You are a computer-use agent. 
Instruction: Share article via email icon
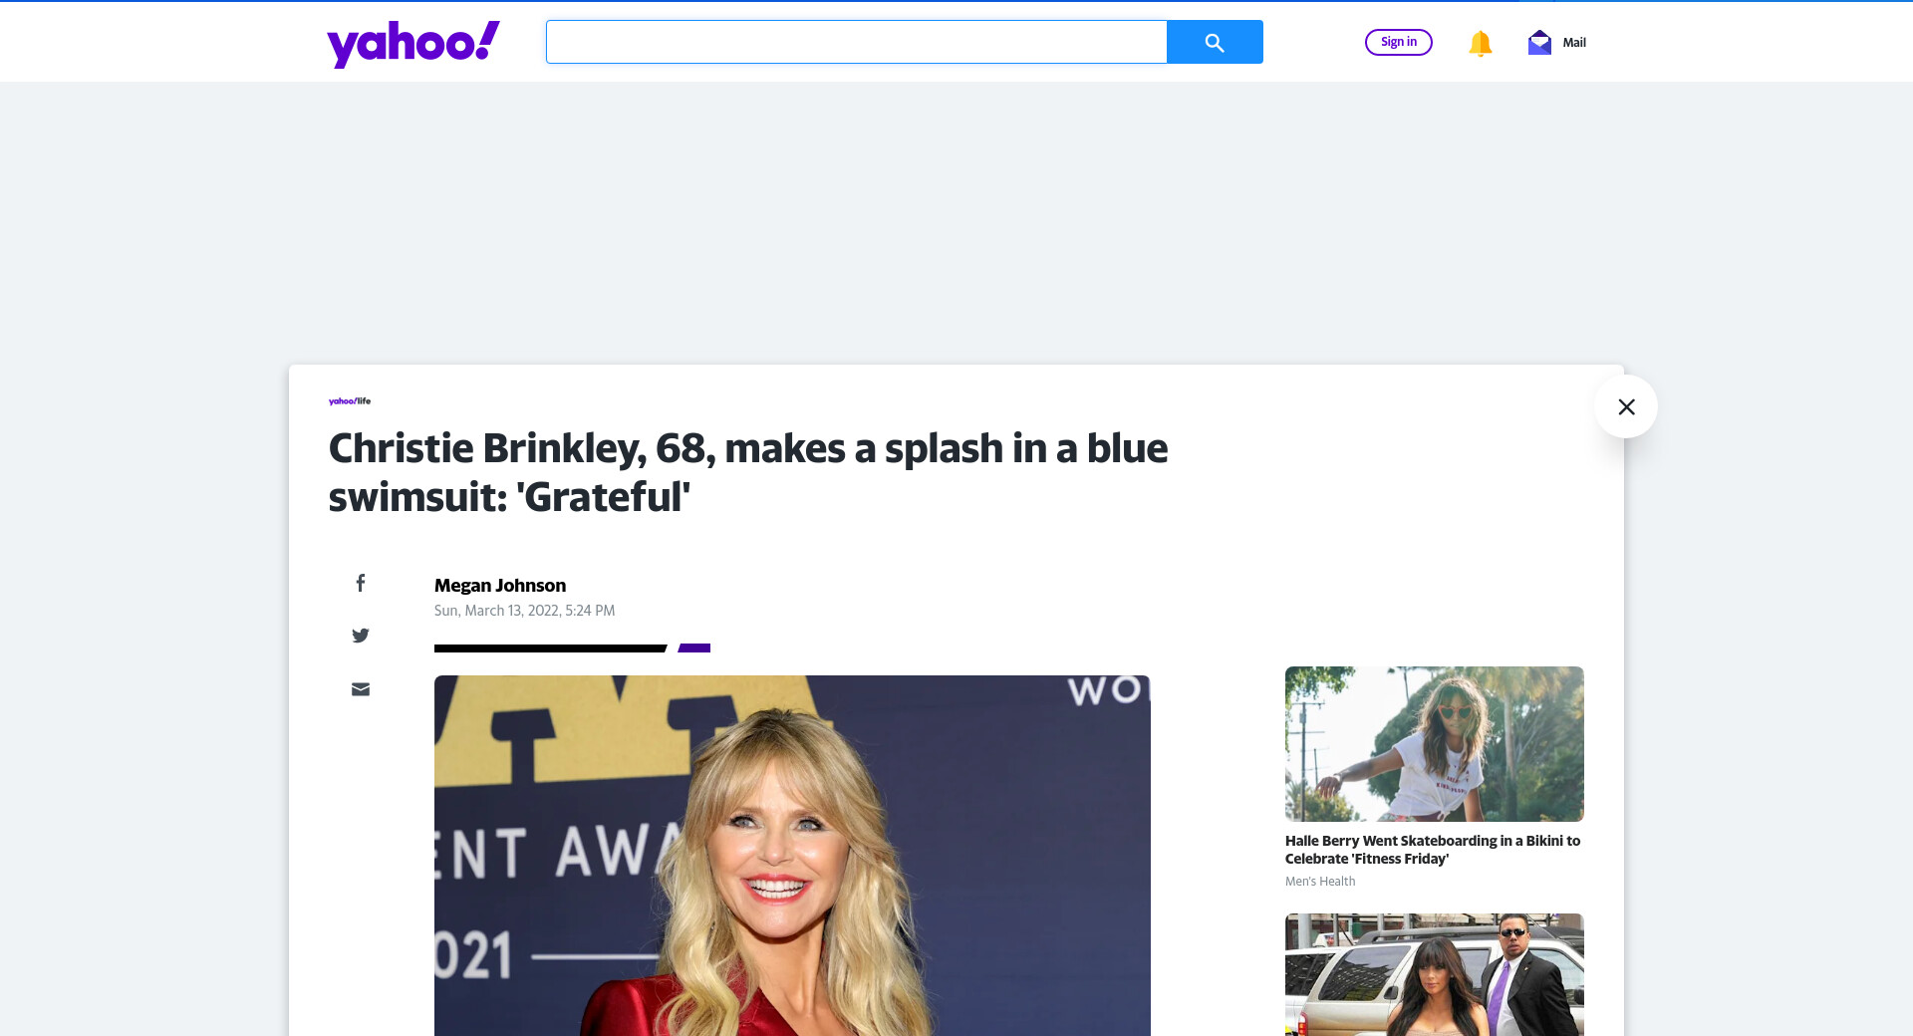[x=361, y=689]
